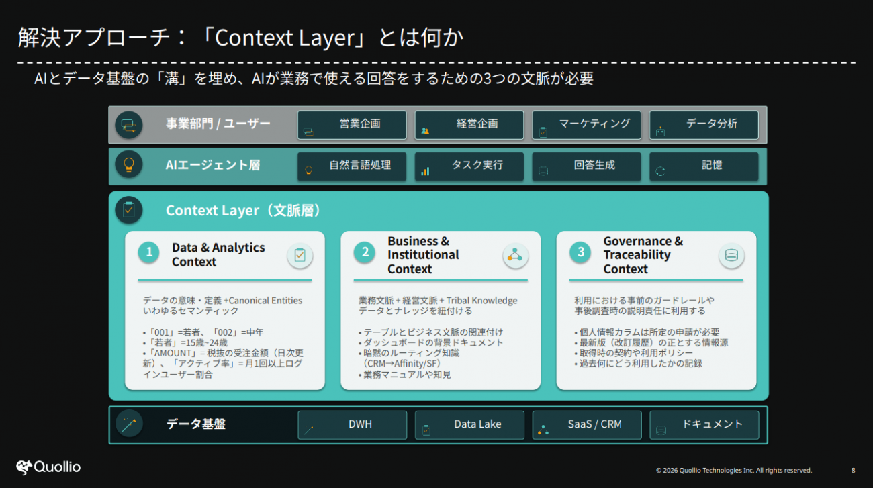873x488 pixels.
Task: Click the Quollio logo at bottom left
Action: 48,467
